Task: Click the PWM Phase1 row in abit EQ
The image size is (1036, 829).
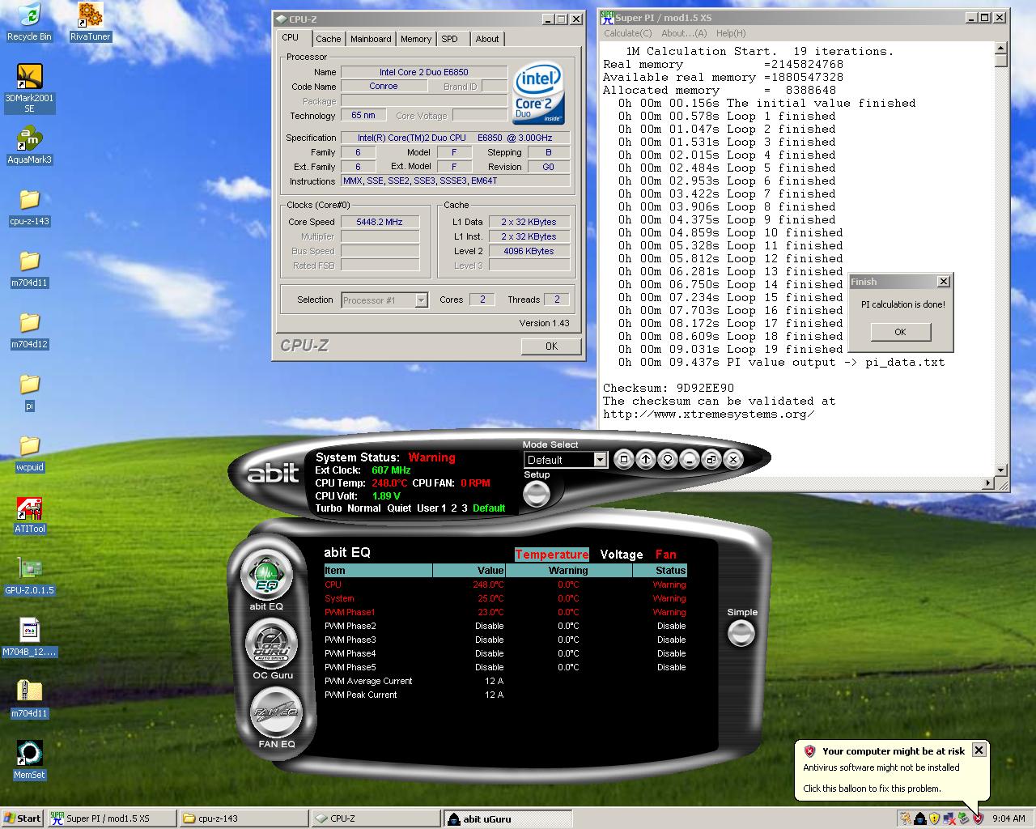Action: click(x=505, y=612)
